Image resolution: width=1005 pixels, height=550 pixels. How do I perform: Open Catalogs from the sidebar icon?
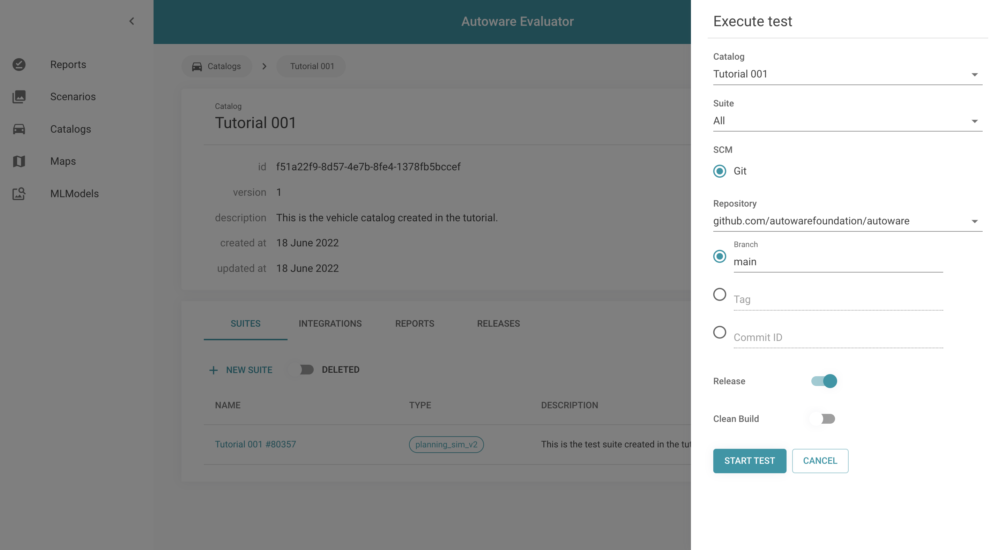point(19,129)
